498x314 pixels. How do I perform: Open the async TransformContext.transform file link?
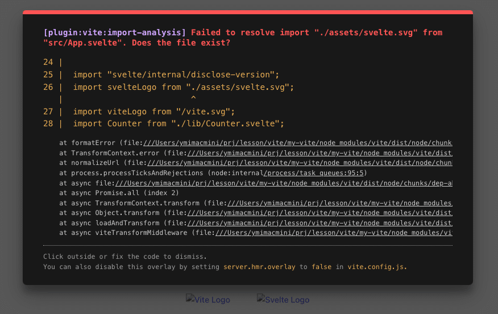[x=340, y=203]
